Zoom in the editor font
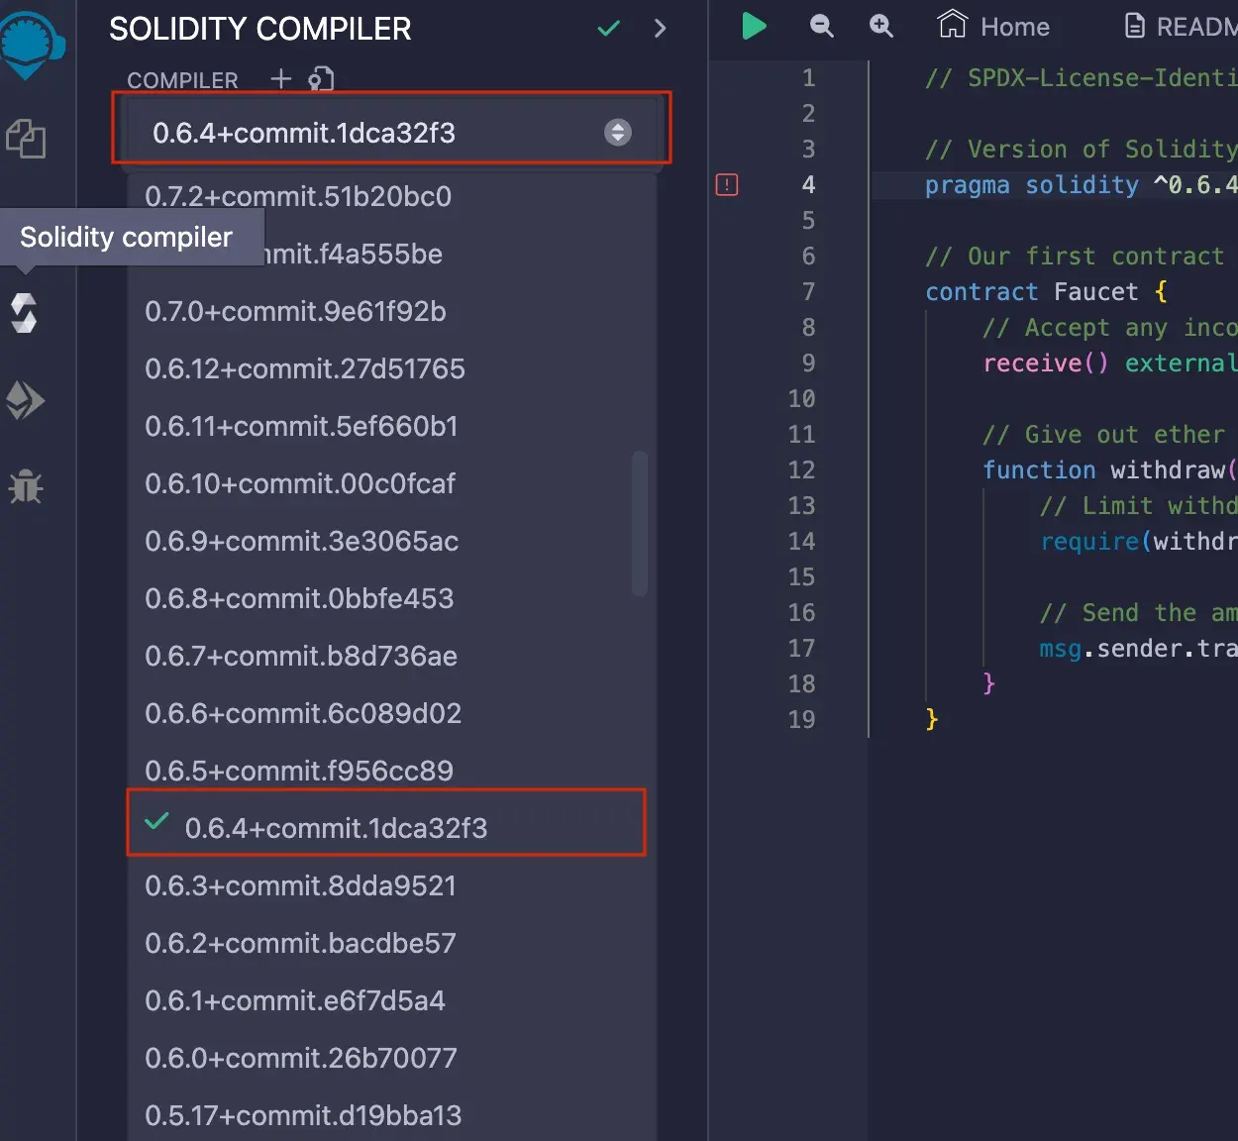Screen dimensions: 1238x1141 coord(880,26)
